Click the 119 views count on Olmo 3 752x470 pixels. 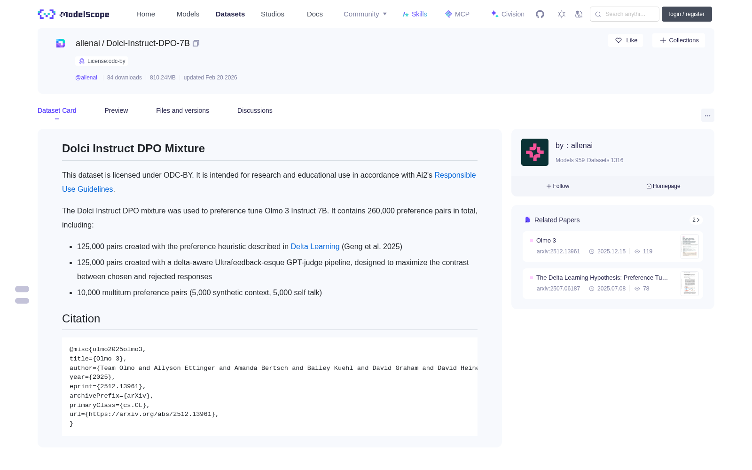(x=648, y=251)
